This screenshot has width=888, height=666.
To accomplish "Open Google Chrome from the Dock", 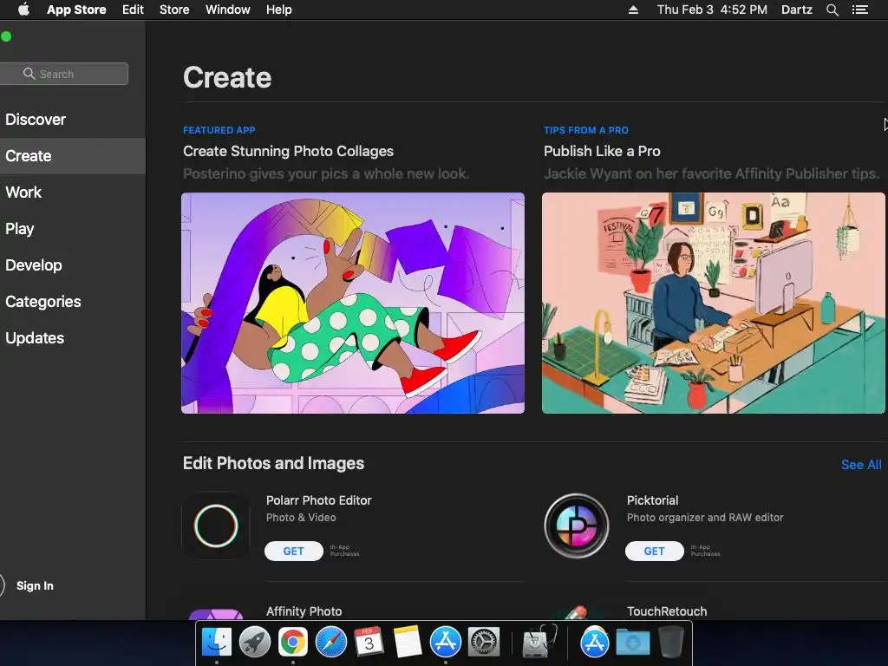I will [293, 643].
